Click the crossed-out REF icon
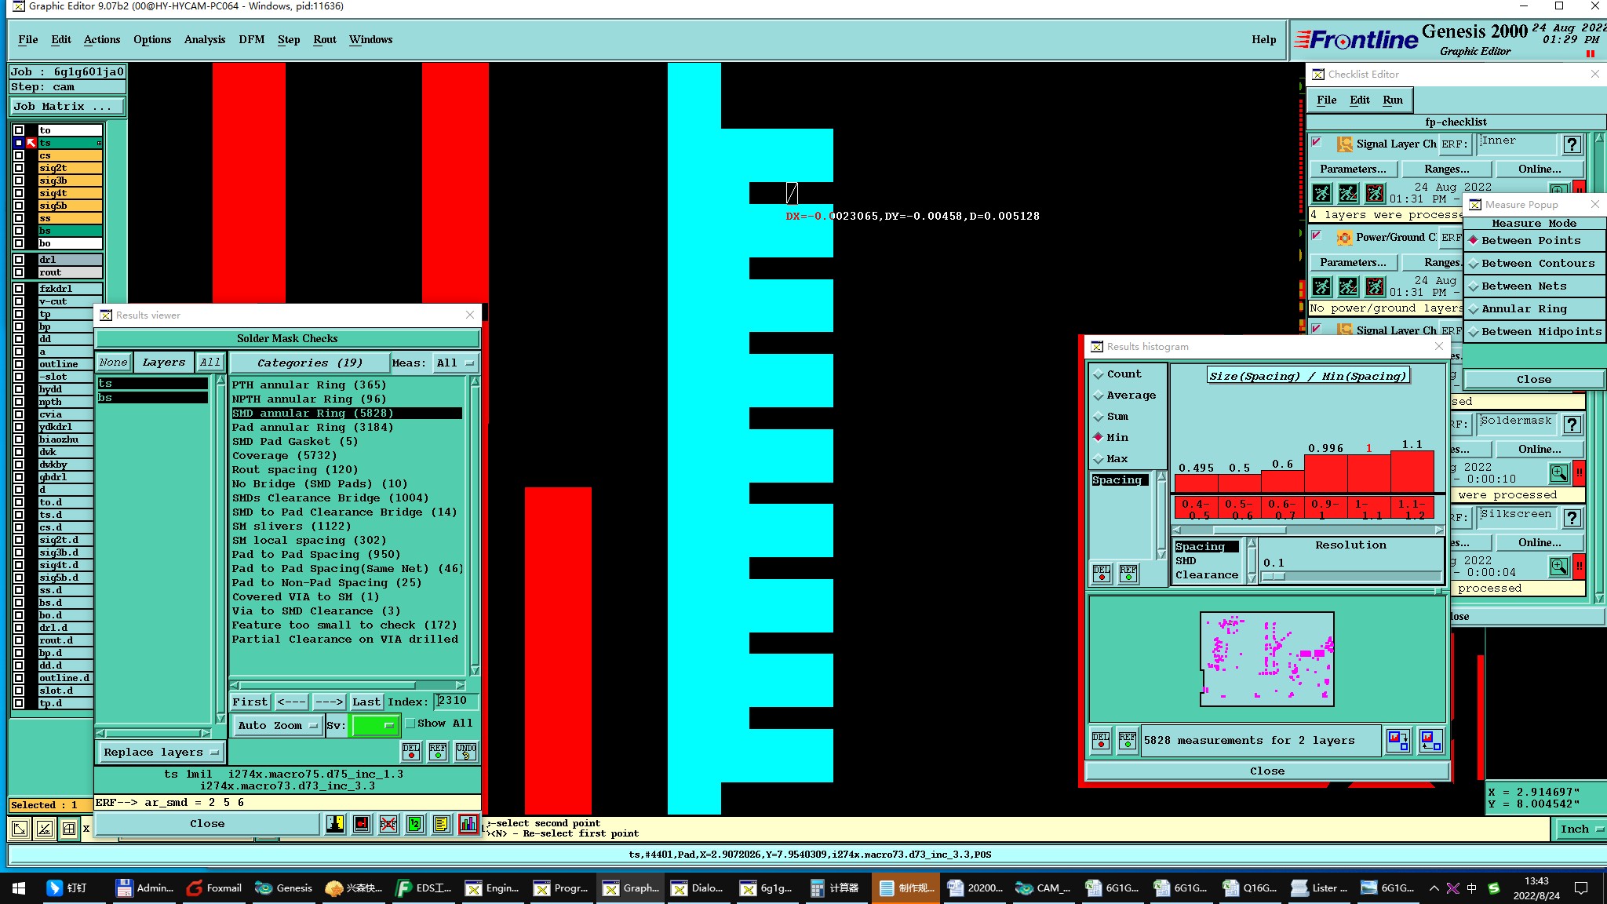The image size is (1607, 904). pos(388,824)
